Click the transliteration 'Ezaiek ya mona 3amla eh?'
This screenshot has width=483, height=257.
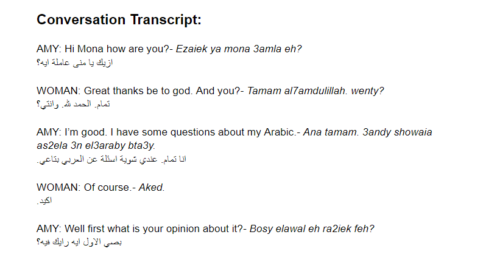pos(239,49)
